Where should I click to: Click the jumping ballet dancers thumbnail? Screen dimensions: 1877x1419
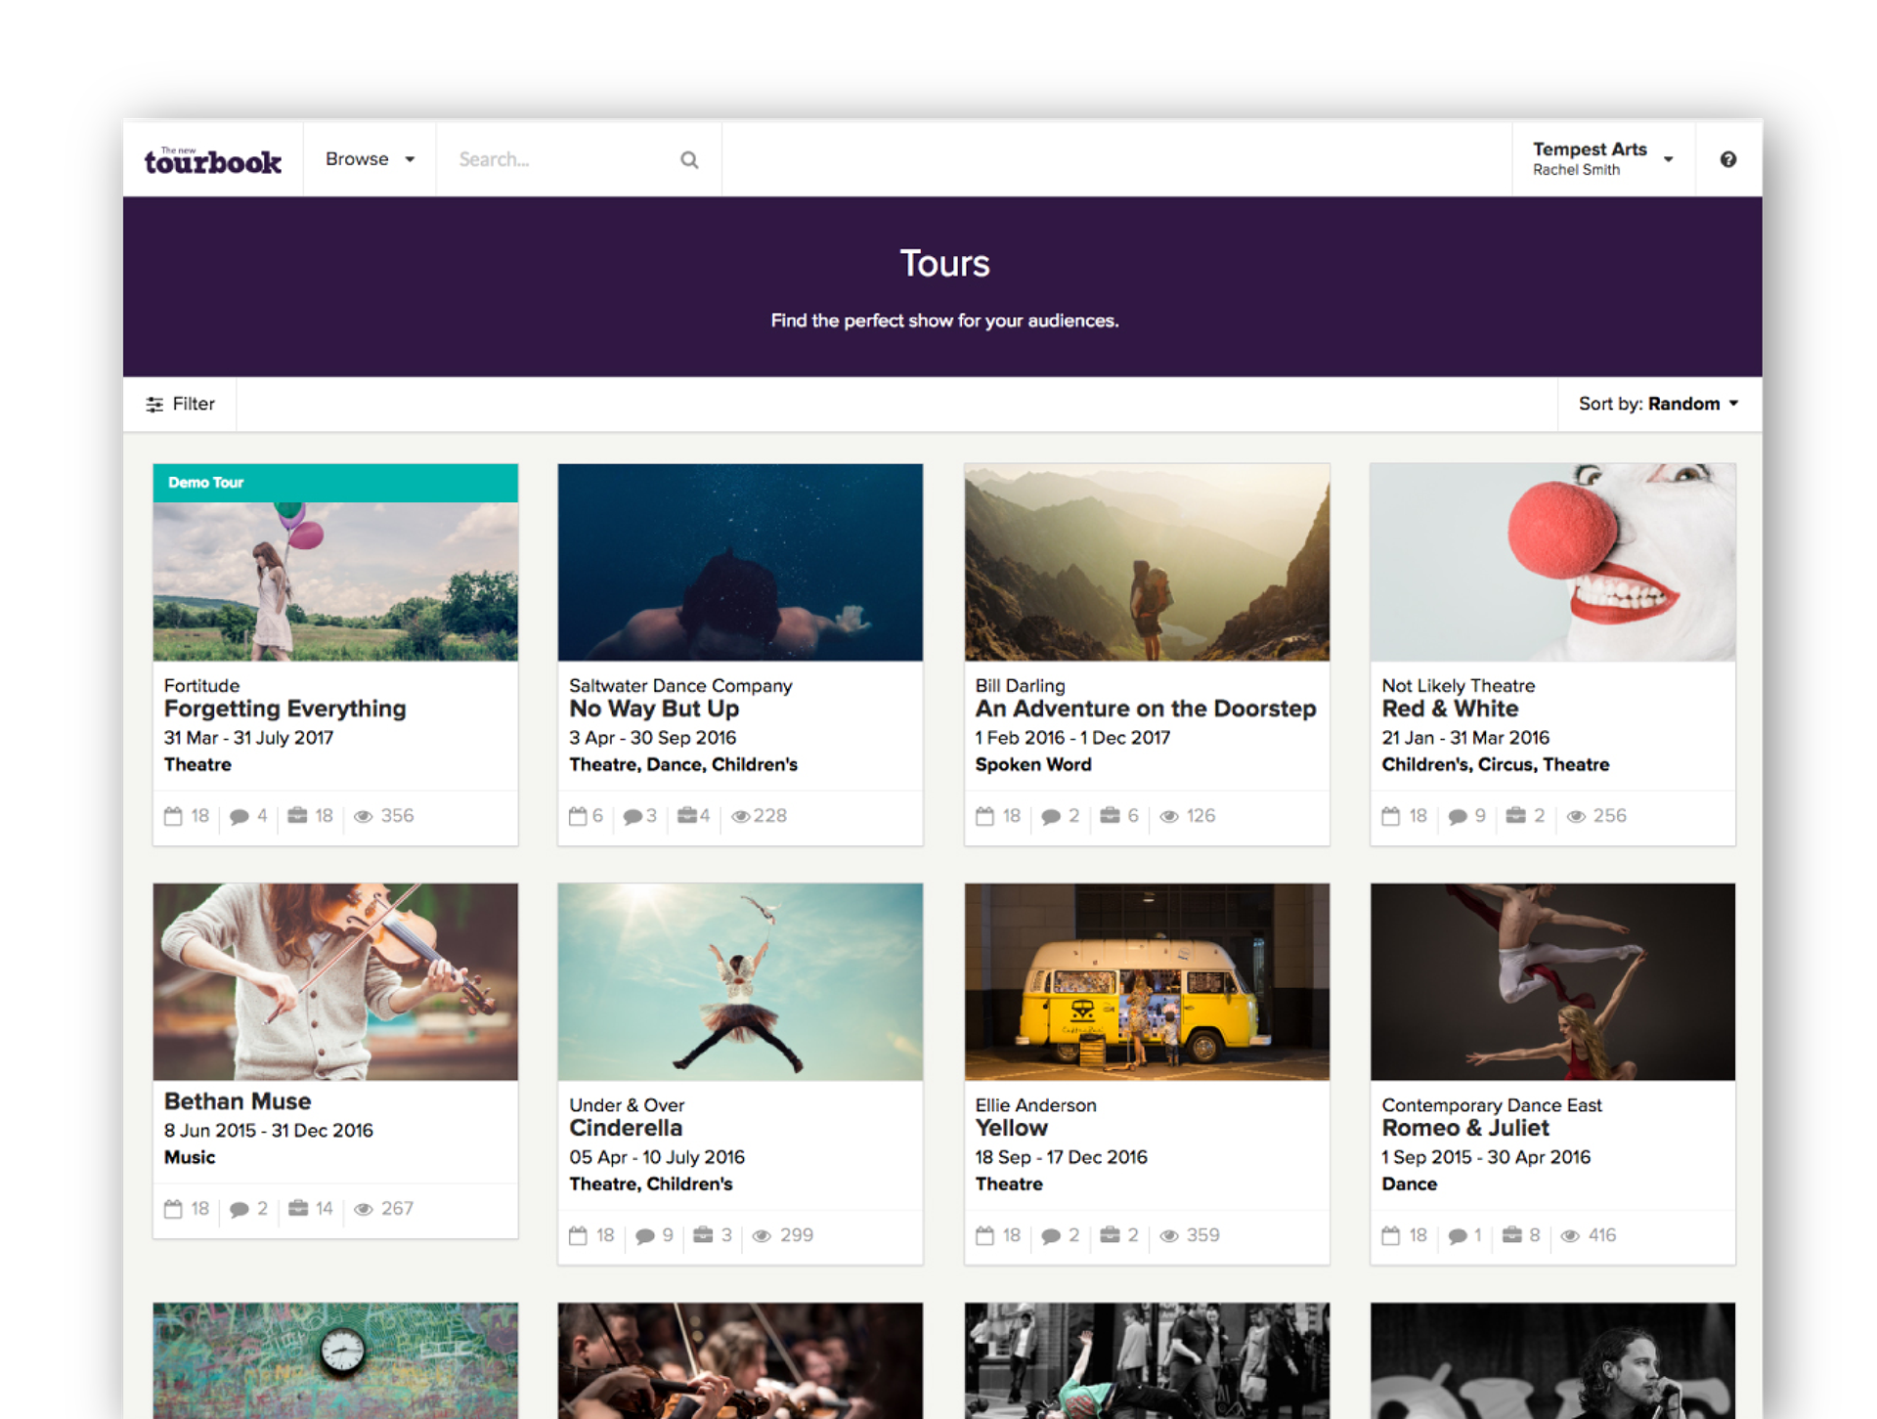(1552, 982)
